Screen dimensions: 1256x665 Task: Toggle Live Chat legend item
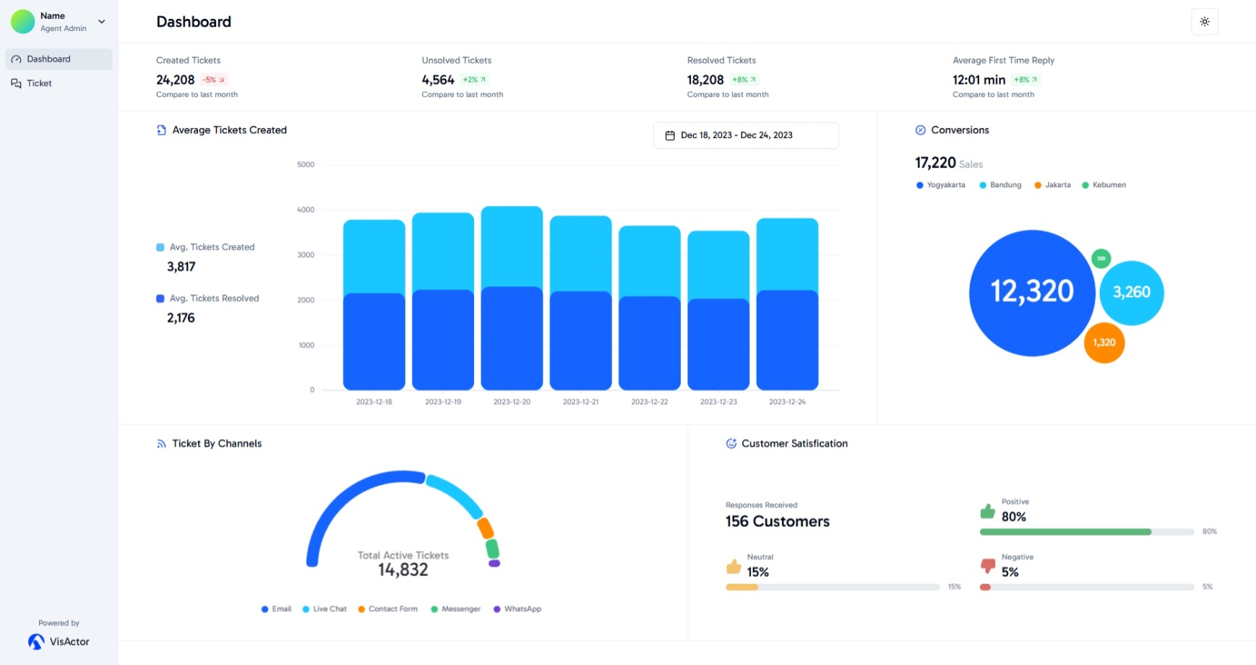click(324, 609)
